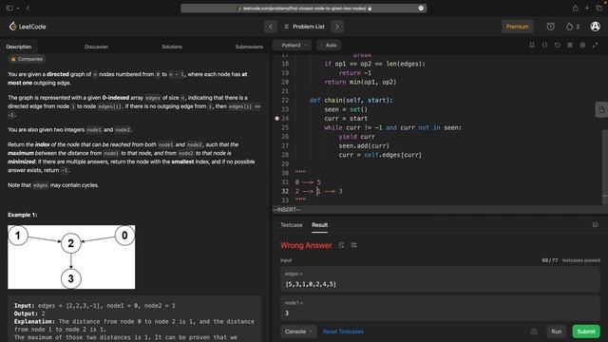Switch to the Result tab
Image resolution: width=608 pixels, height=342 pixels.
pyautogui.click(x=319, y=225)
